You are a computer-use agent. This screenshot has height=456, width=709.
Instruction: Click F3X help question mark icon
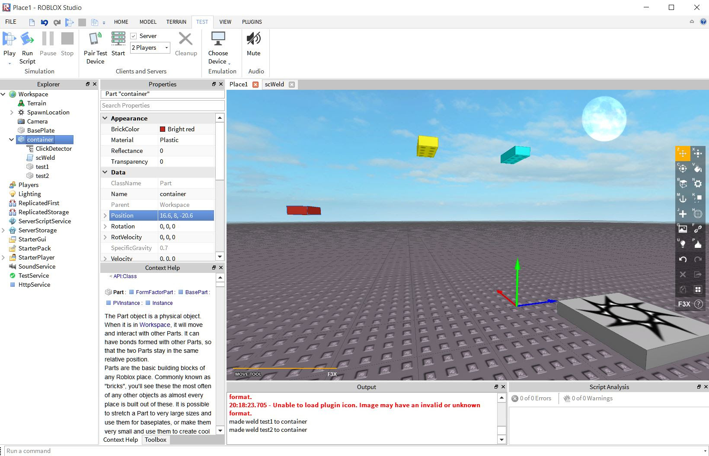(x=698, y=304)
